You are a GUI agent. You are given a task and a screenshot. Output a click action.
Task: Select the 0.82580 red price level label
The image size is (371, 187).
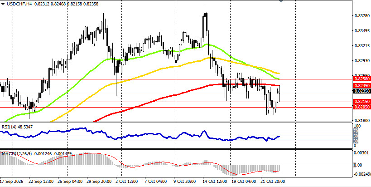(361, 79)
